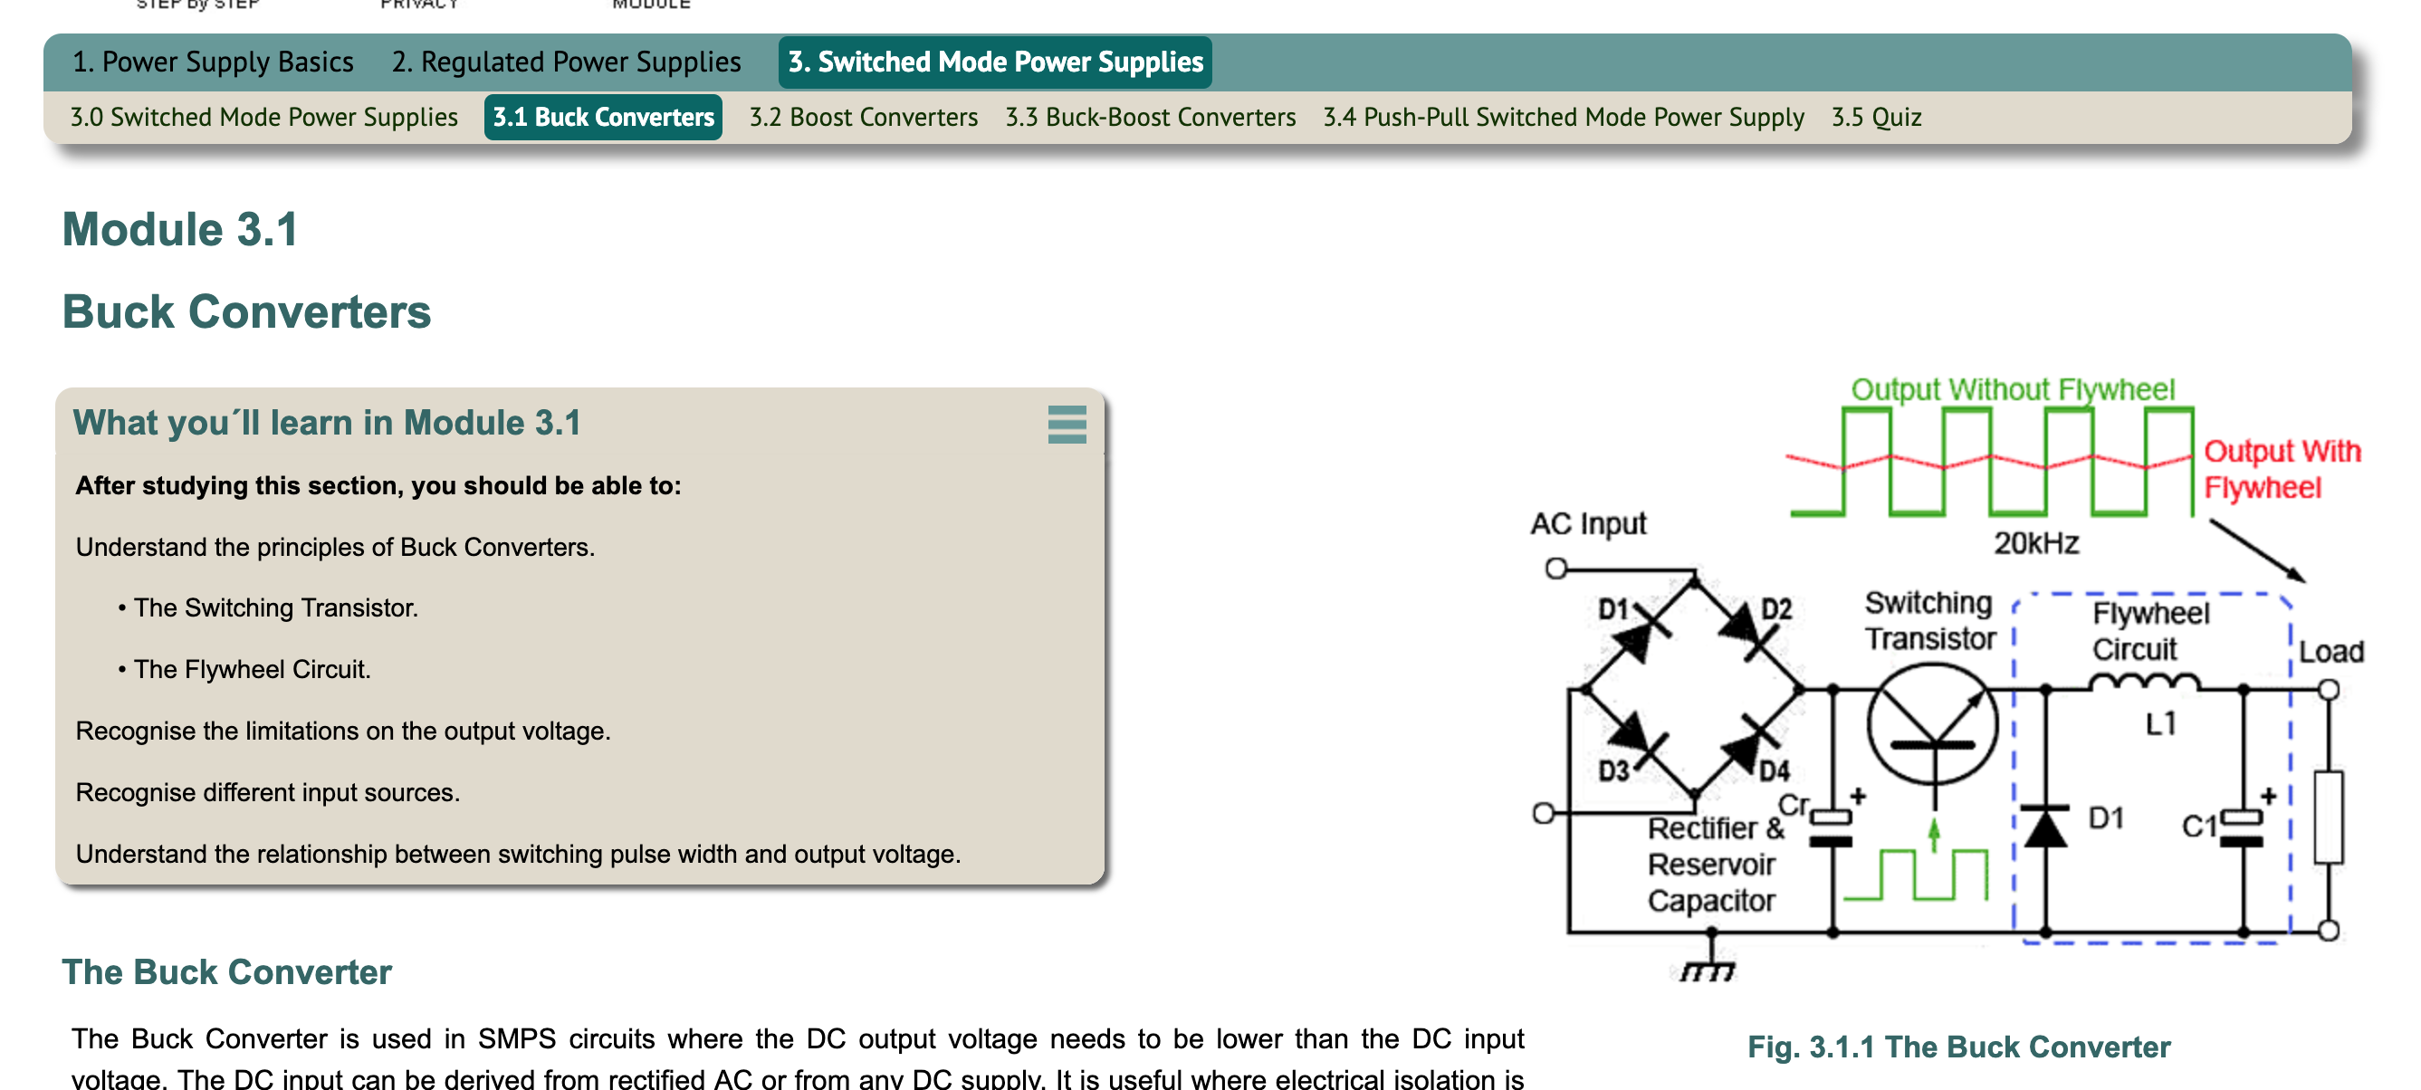Collapse the 'What you'll learn' panel via hamburger icon

click(1066, 424)
